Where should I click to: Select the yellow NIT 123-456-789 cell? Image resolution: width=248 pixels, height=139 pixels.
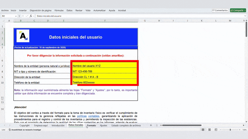(104, 71)
